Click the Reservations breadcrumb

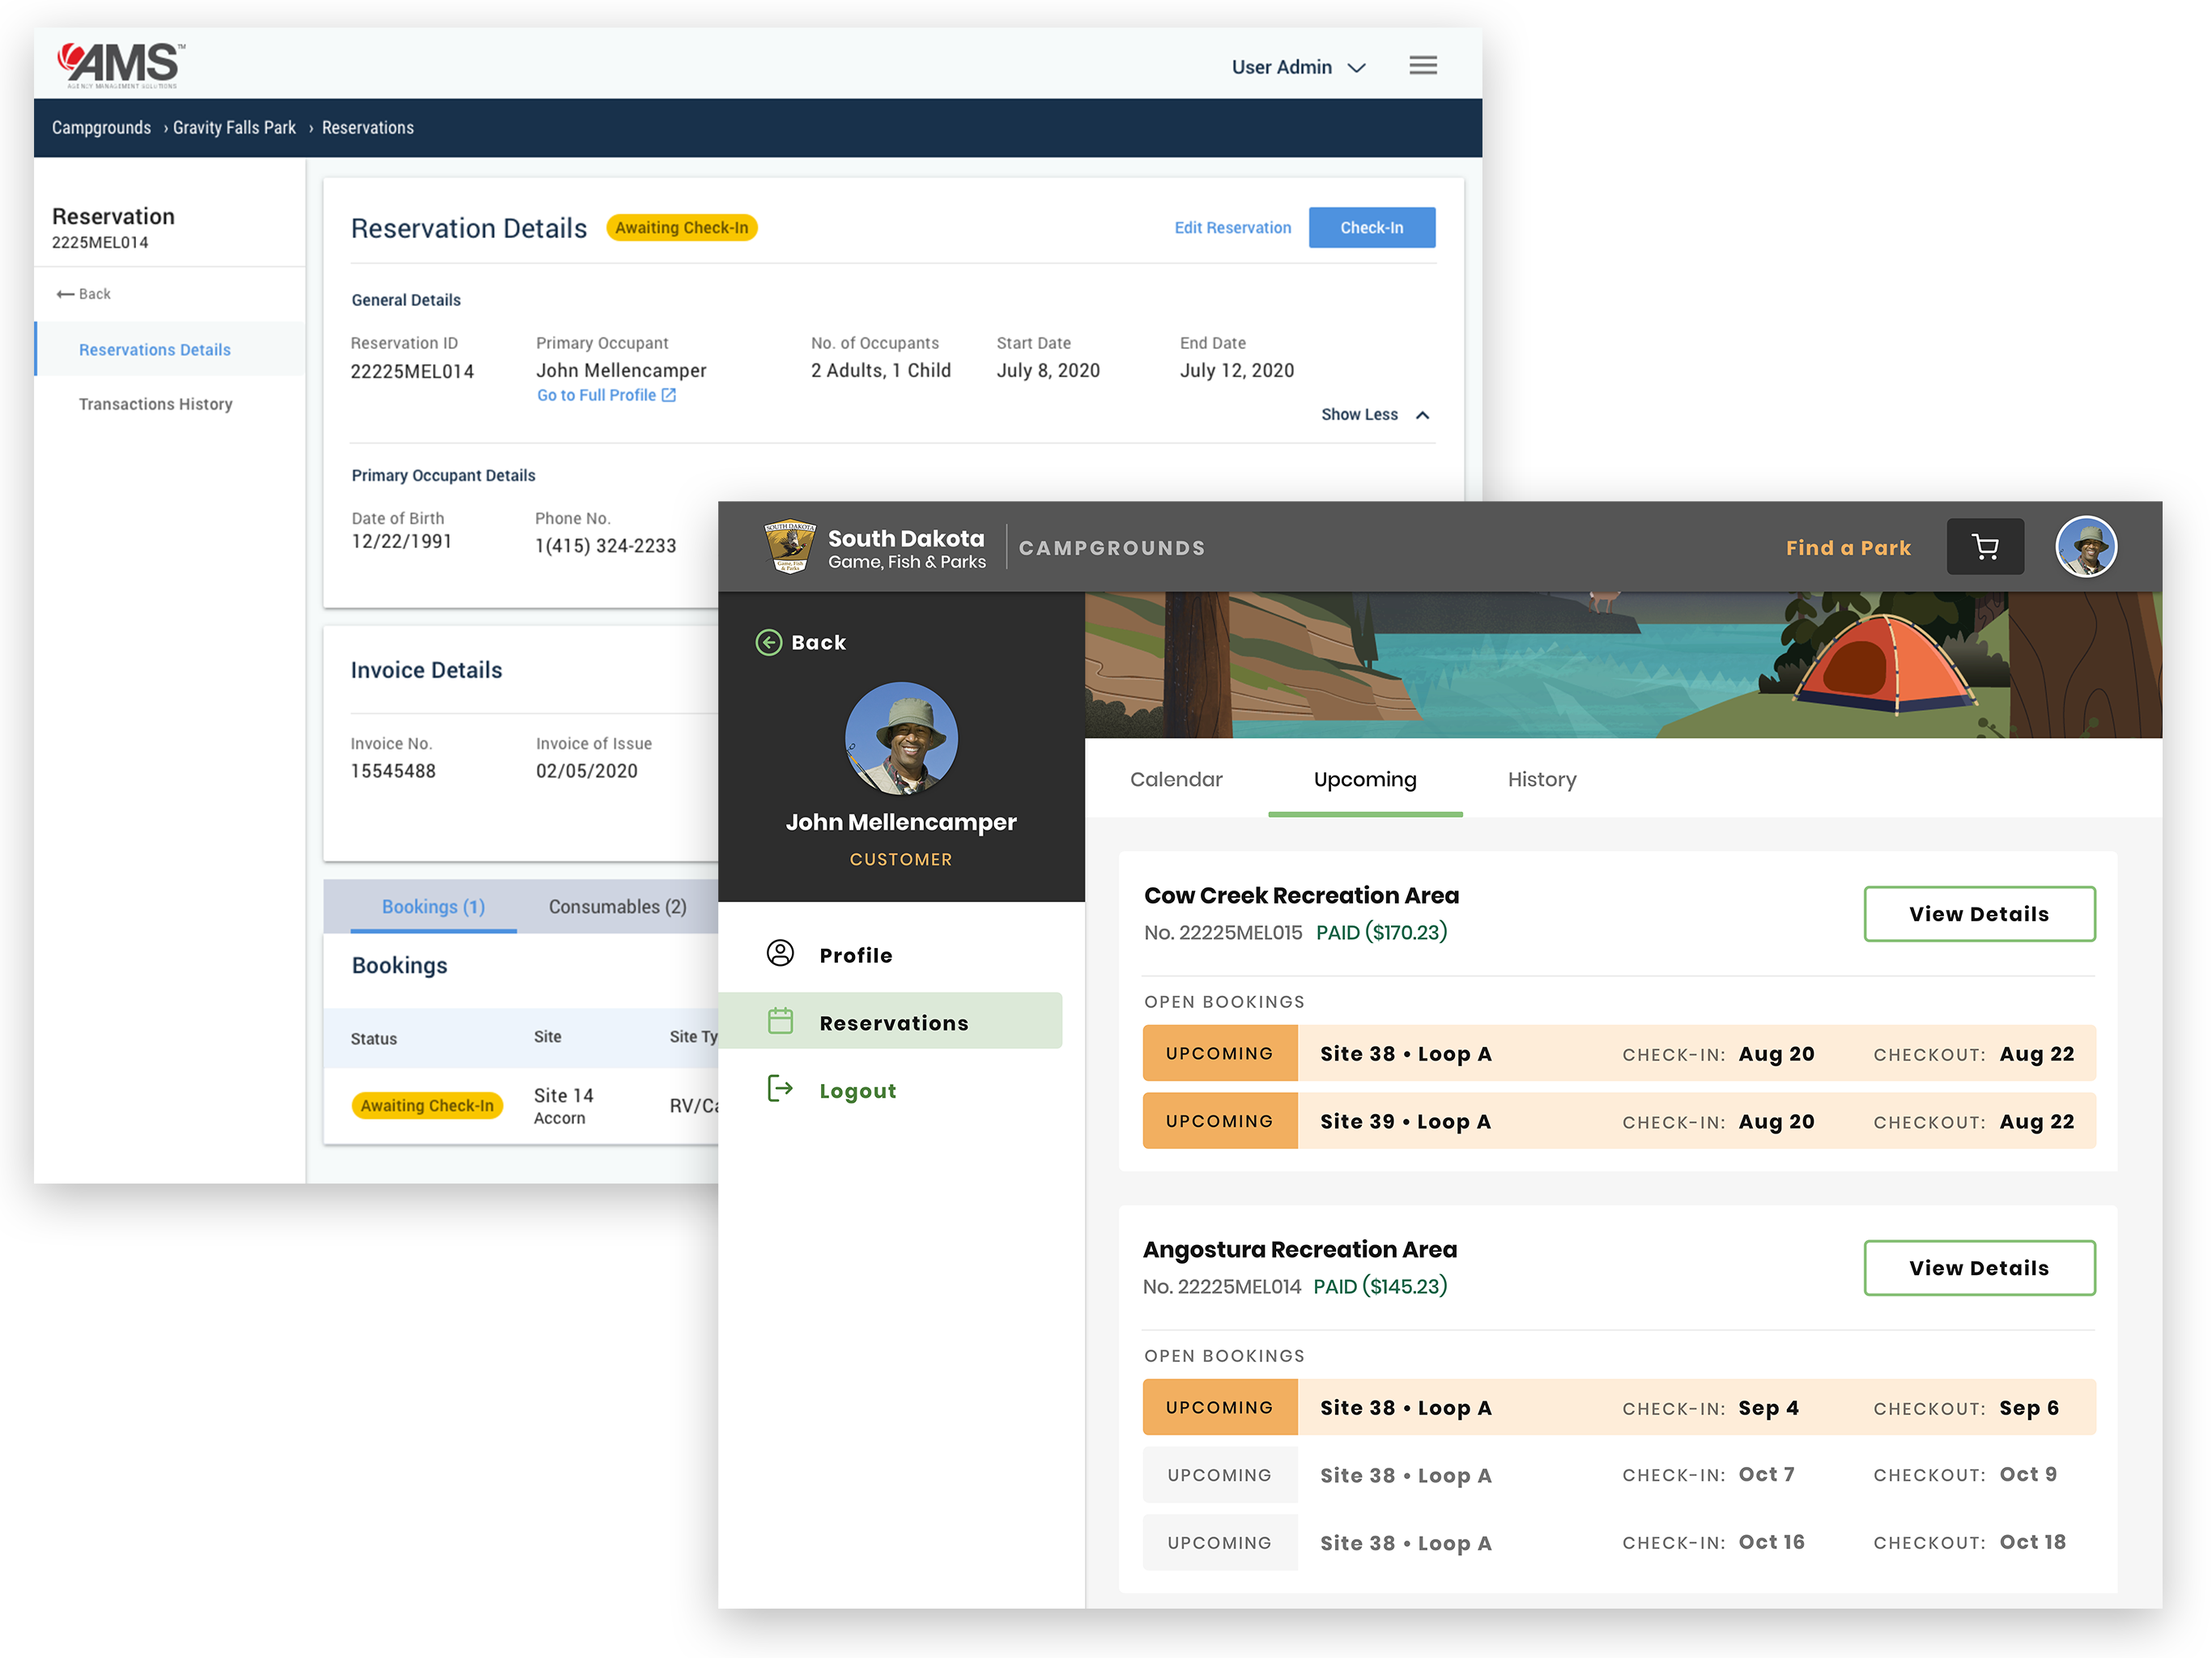(367, 128)
